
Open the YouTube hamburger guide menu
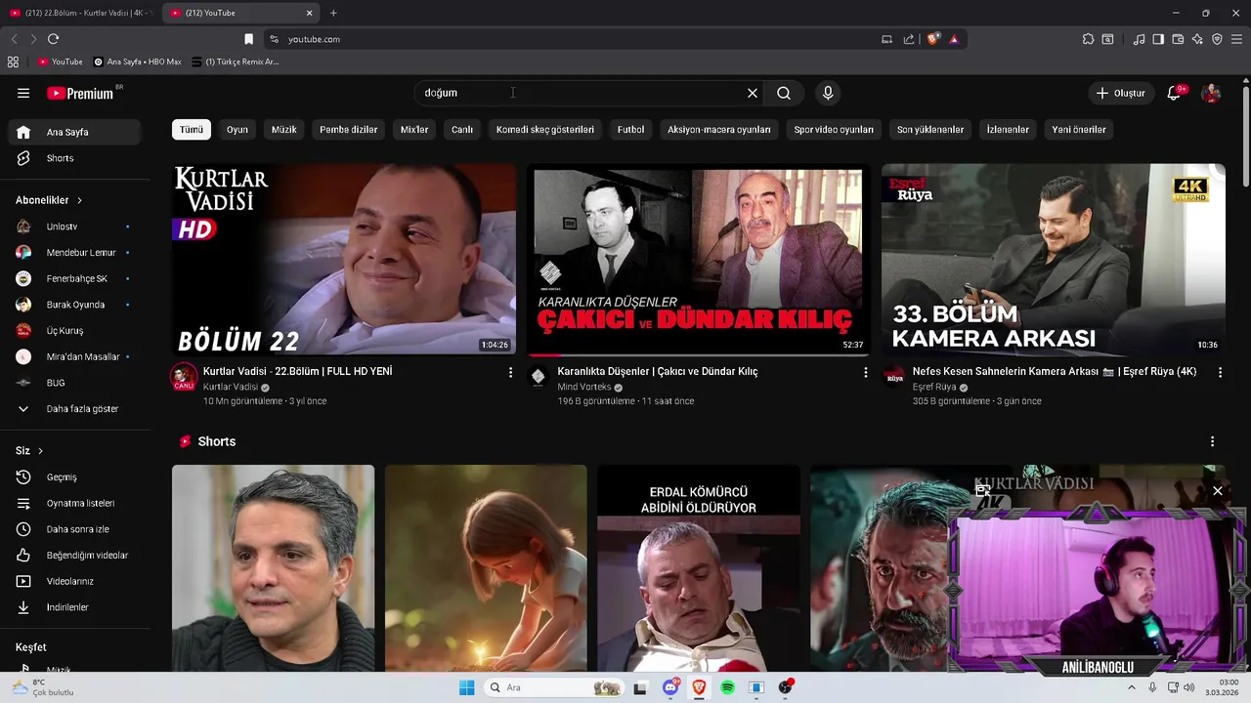[x=23, y=93]
